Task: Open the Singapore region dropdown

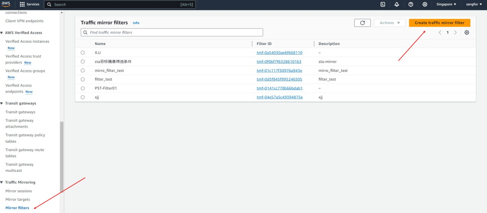Action: (x=446, y=4)
